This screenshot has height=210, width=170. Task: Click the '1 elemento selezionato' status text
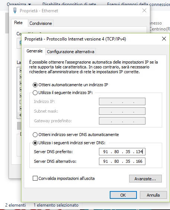tap(56, 205)
